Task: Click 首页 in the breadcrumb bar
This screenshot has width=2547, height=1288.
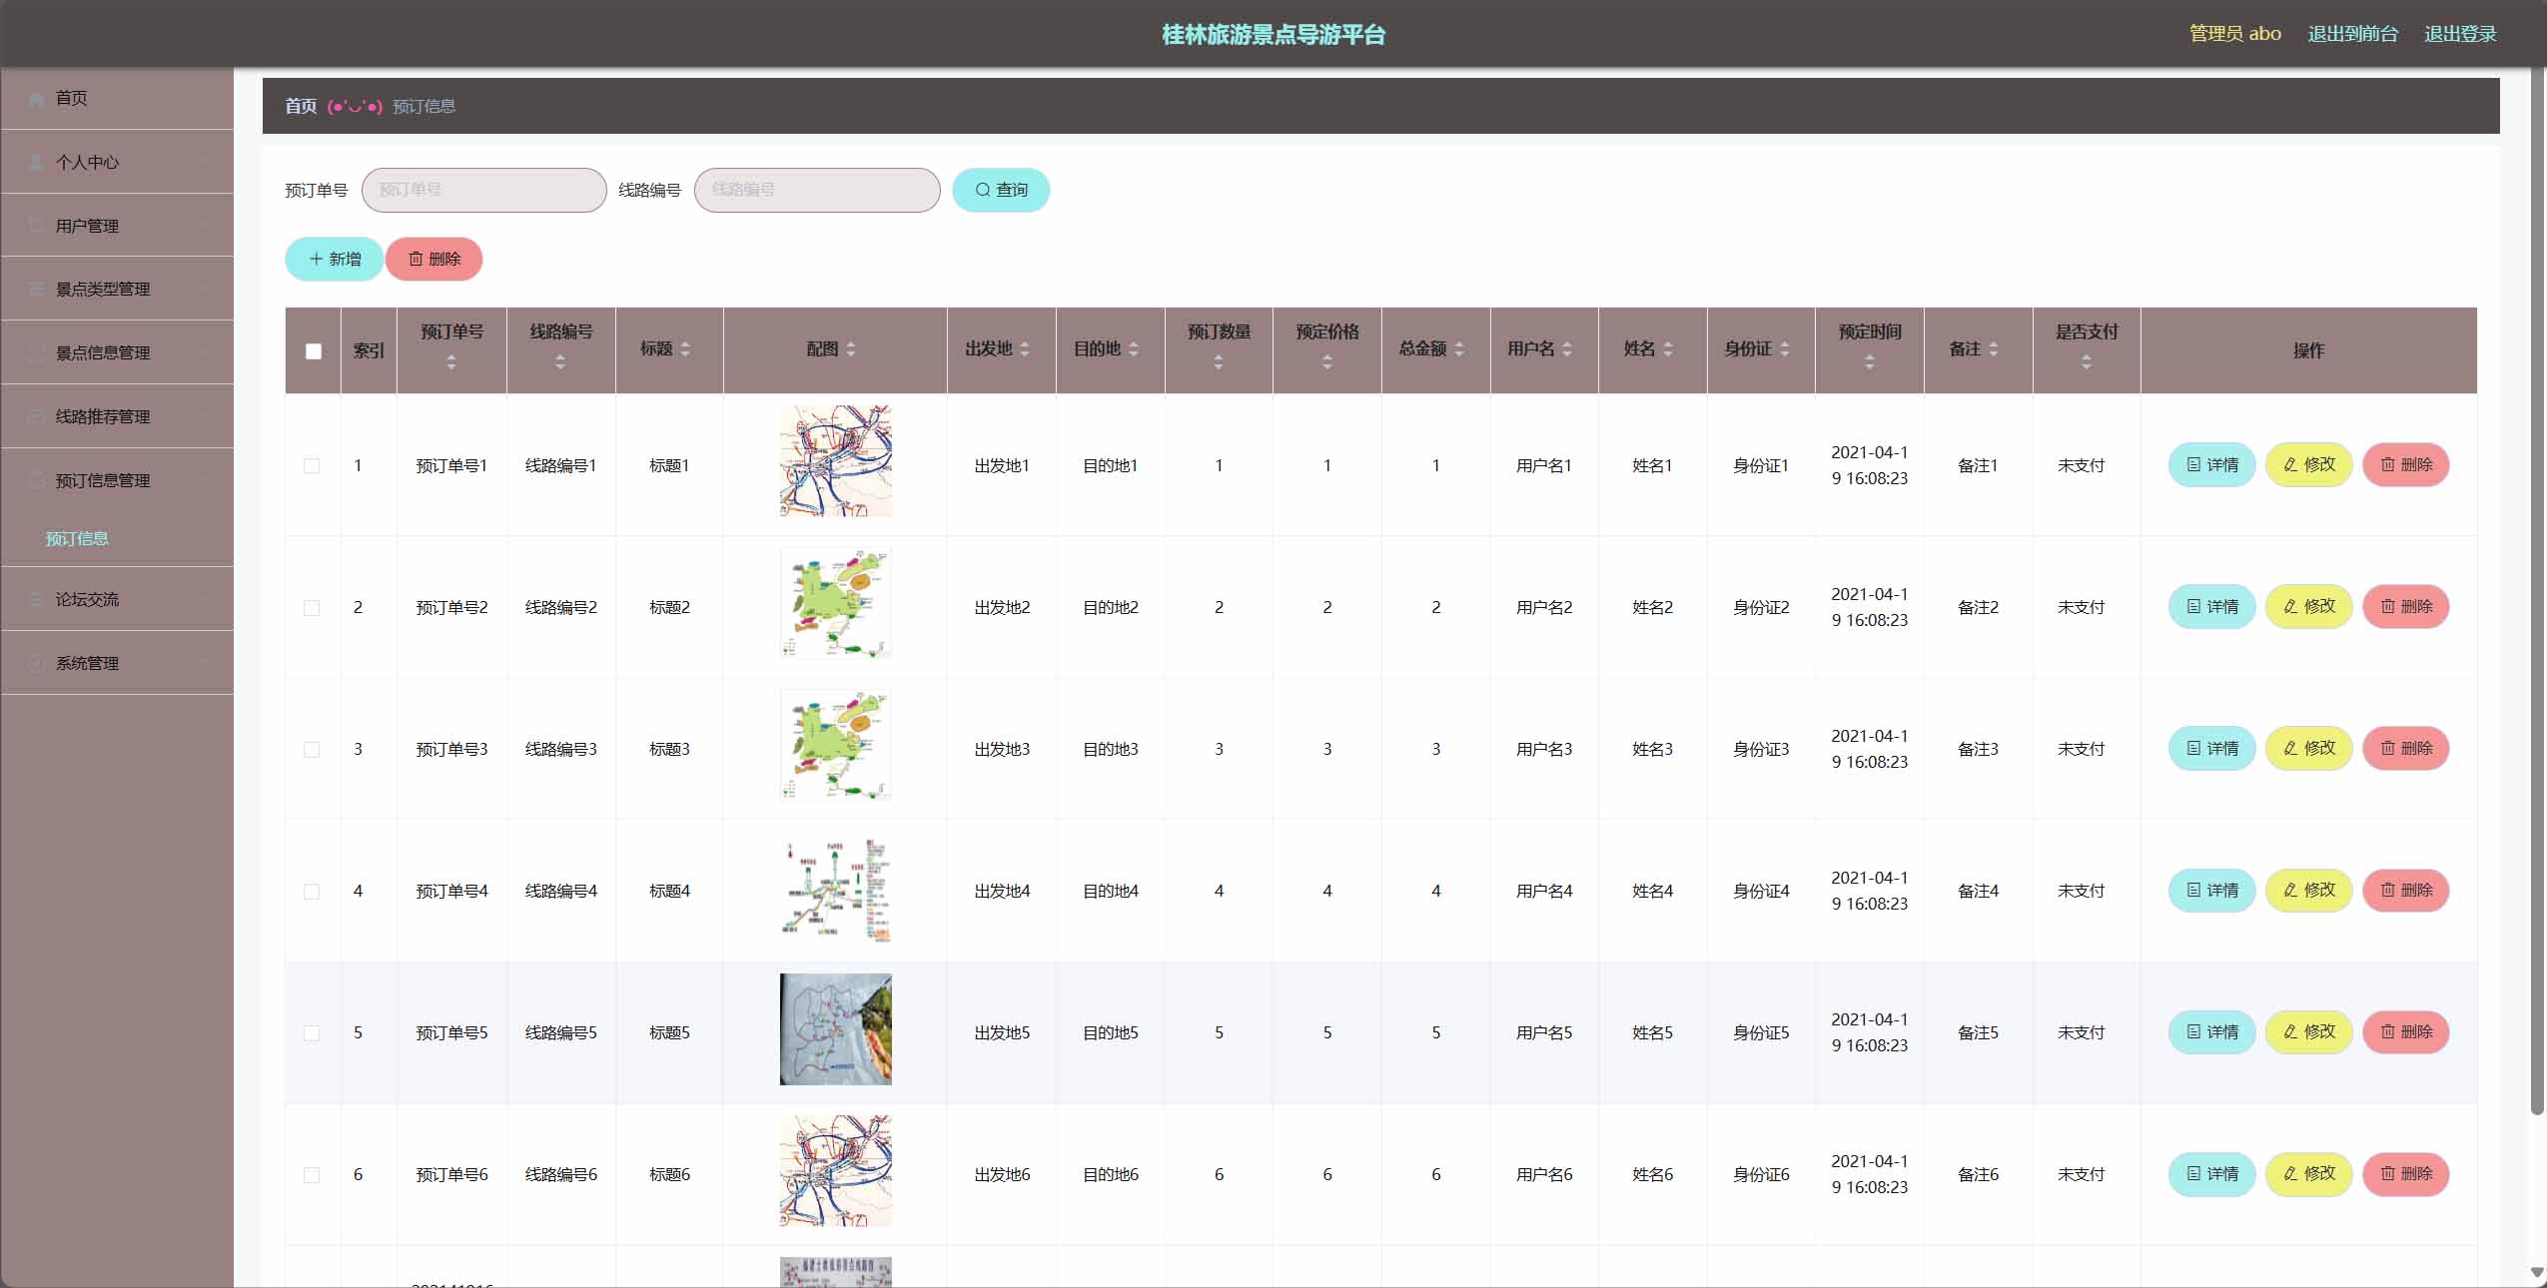Action: click(301, 106)
